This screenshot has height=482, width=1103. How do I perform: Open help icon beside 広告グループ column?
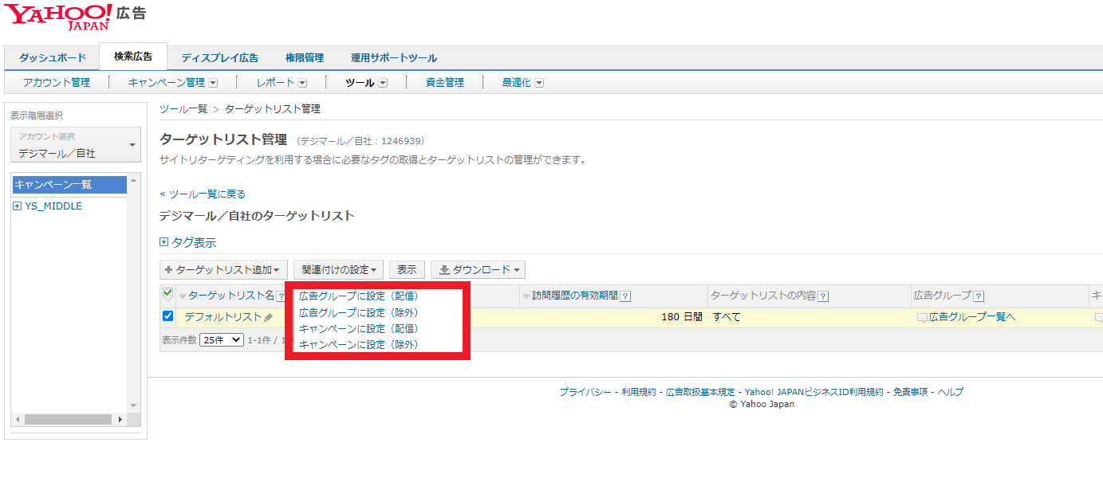[978, 296]
